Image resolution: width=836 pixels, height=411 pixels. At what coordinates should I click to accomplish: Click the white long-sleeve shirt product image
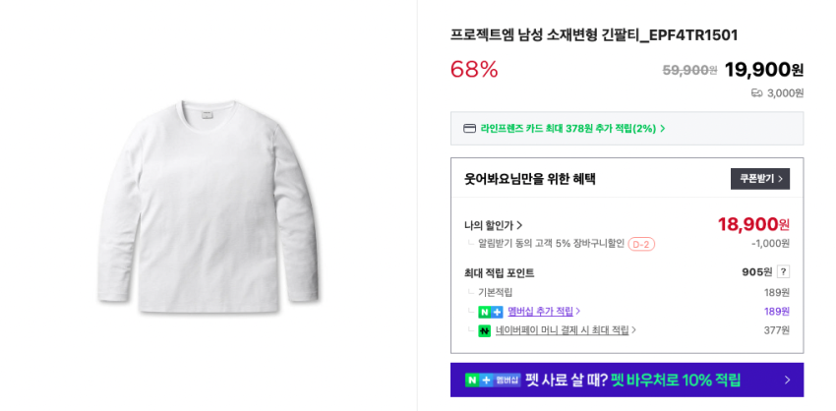(209, 205)
